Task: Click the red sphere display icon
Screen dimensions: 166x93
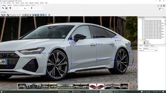Action: (x=23, y=15)
